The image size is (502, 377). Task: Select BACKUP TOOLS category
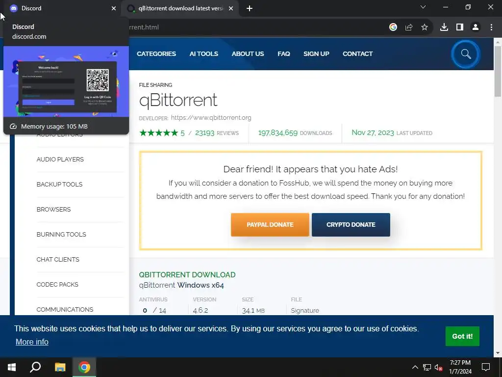pyautogui.click(x=59, y=185)
